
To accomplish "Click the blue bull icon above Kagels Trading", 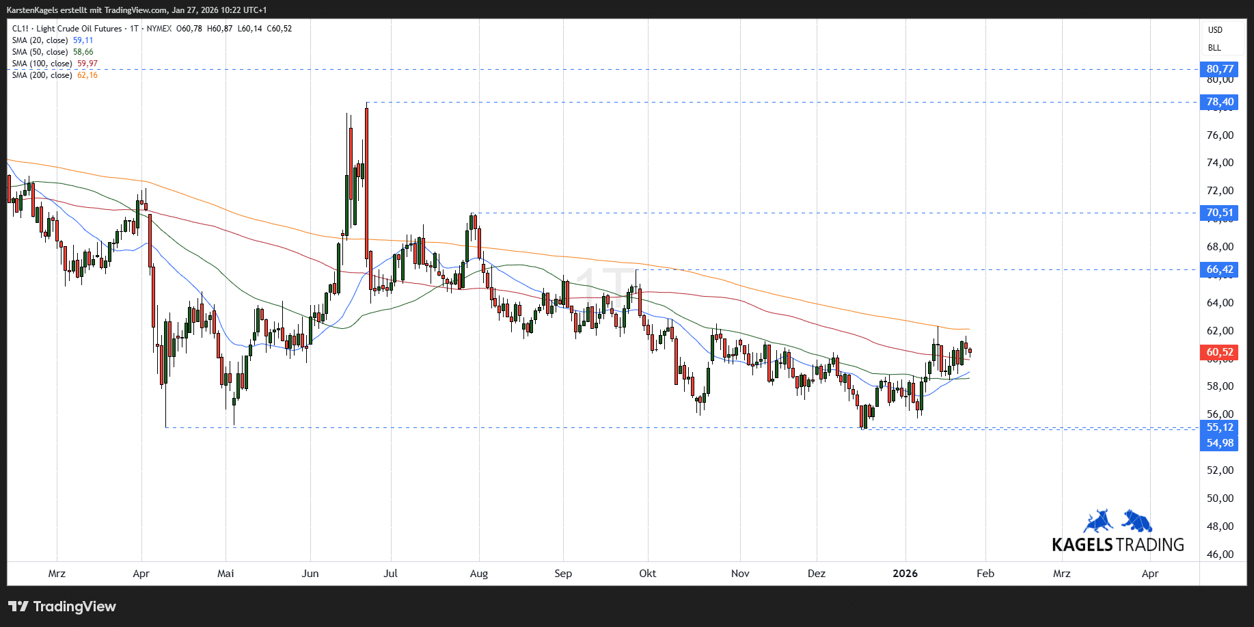I will click(1098, 521).
